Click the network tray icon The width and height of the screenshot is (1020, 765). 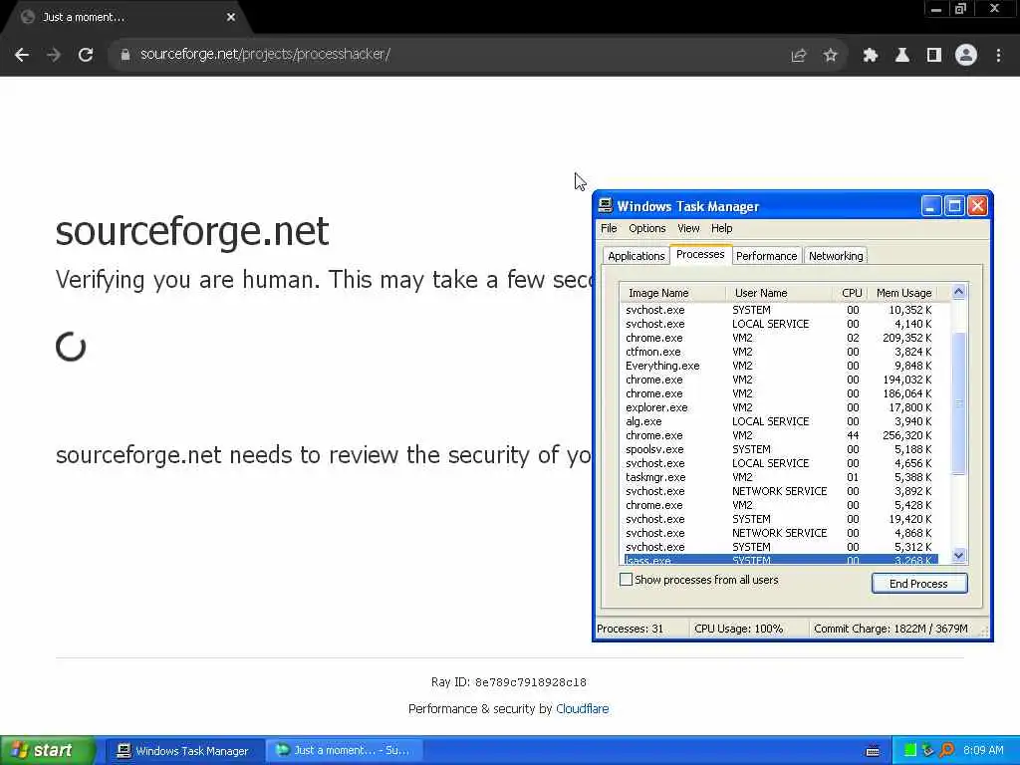coord(928,750)
